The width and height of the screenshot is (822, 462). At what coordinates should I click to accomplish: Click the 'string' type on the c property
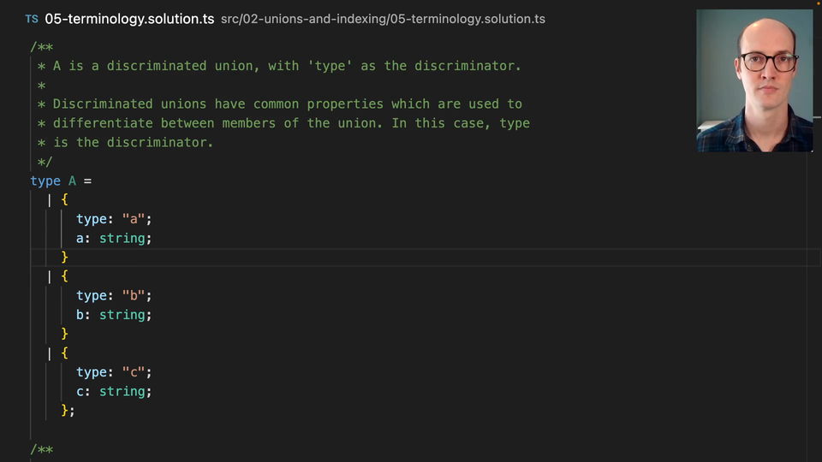tap(122, 391)
